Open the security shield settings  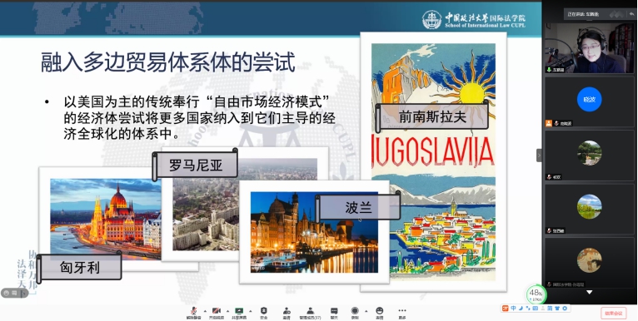point(264,313)
